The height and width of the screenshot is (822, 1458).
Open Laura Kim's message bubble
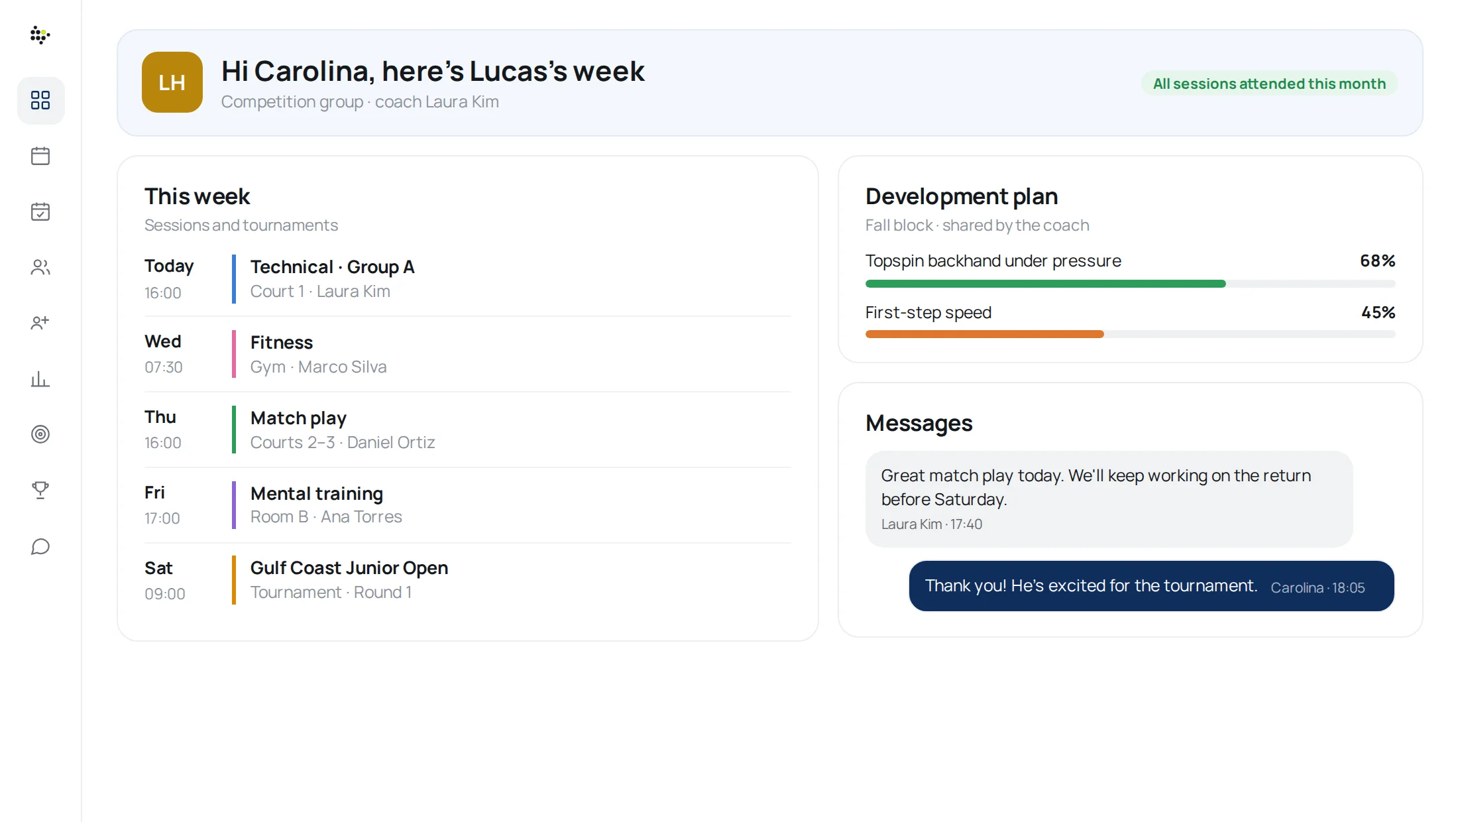(1109, 499)
